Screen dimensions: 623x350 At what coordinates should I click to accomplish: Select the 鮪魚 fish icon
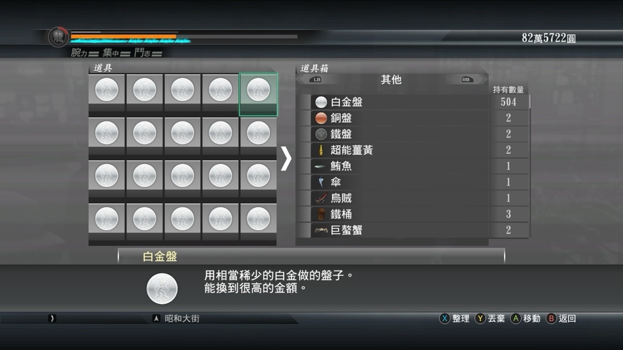[x=320, y=166]
